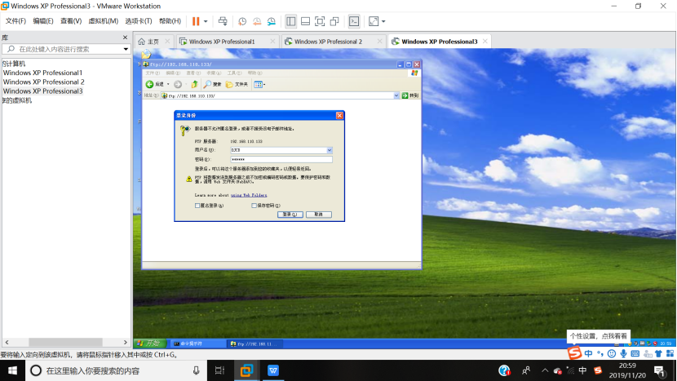Click the library search input field

[x=63, y=49]
